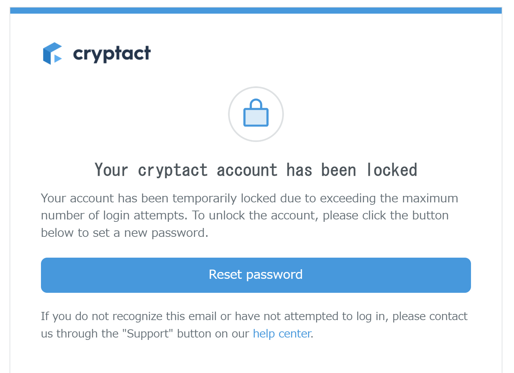Click "please contact" in the footer note
This screenshot has height=373, width=514.
430,316
